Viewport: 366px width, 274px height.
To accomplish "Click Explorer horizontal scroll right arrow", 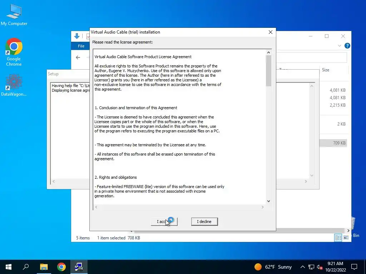I will click(x=348, y=231).
